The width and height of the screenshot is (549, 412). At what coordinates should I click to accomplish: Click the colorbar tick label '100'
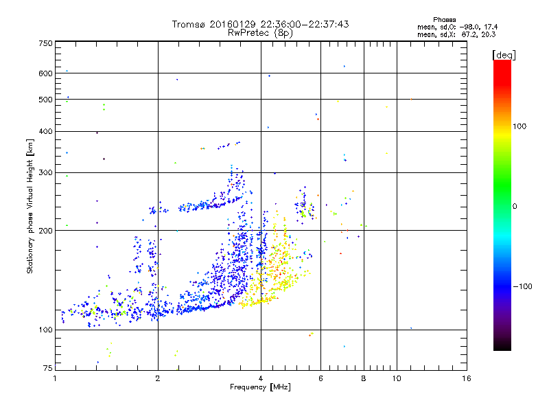click(x=519, y=126)
